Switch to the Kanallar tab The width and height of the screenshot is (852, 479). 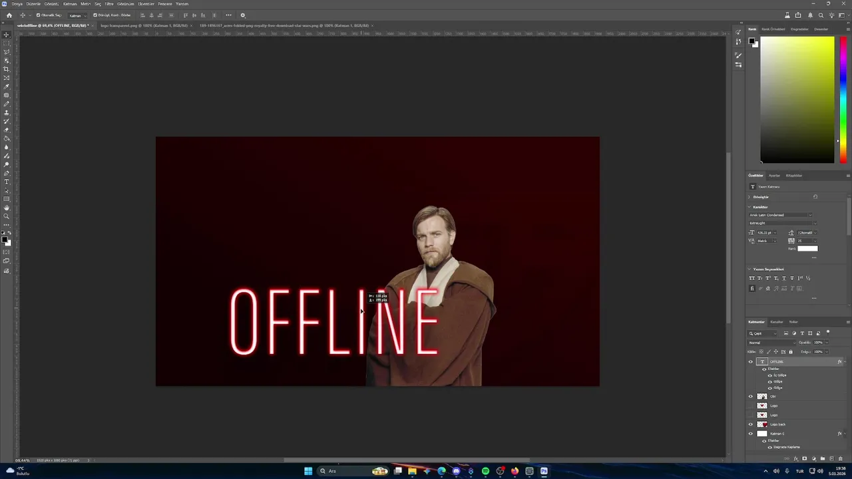[x=777, y=322]
